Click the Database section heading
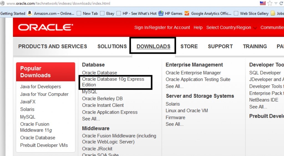 [93, 65]
